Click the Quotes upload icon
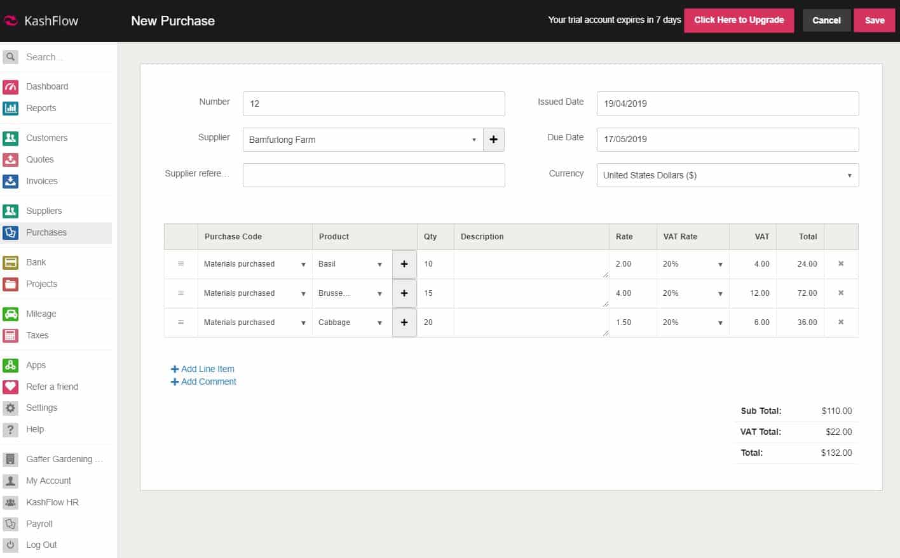Image resolution: width=900 pixels, height=558 pixels. pyautogui.click(x=10, y=159)
